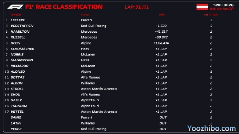
Task: Select the #AustrianGP hashtag
Action: 222,9
